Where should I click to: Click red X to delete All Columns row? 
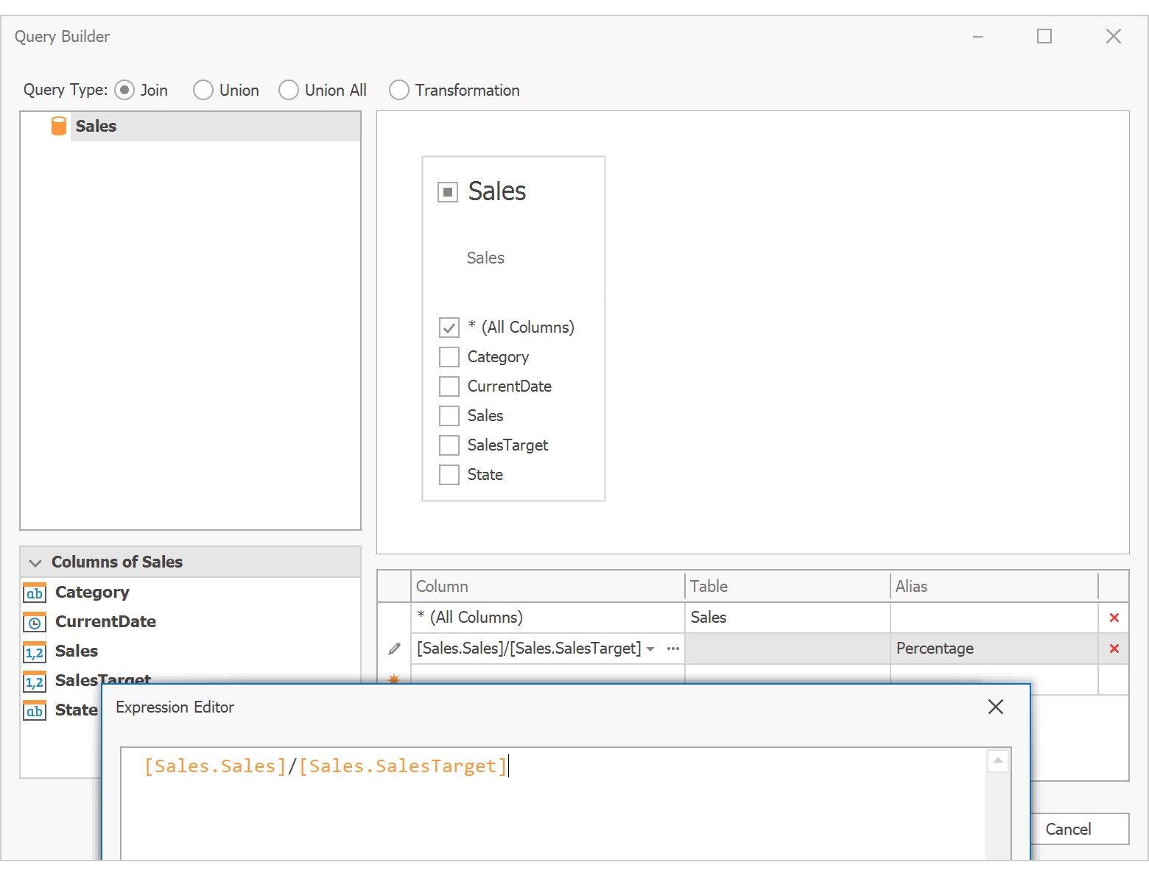point(1114,617)
